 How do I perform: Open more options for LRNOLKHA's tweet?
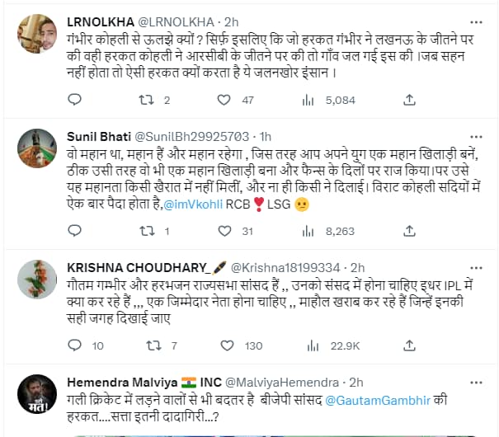point(476,22)
